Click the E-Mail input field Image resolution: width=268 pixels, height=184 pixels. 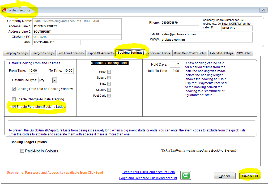pyautogui.click(x=206, y=34)
